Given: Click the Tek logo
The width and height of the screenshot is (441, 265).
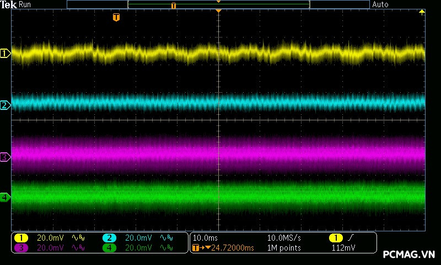Looking at the screenshot, I should click(x=9, y=4).
